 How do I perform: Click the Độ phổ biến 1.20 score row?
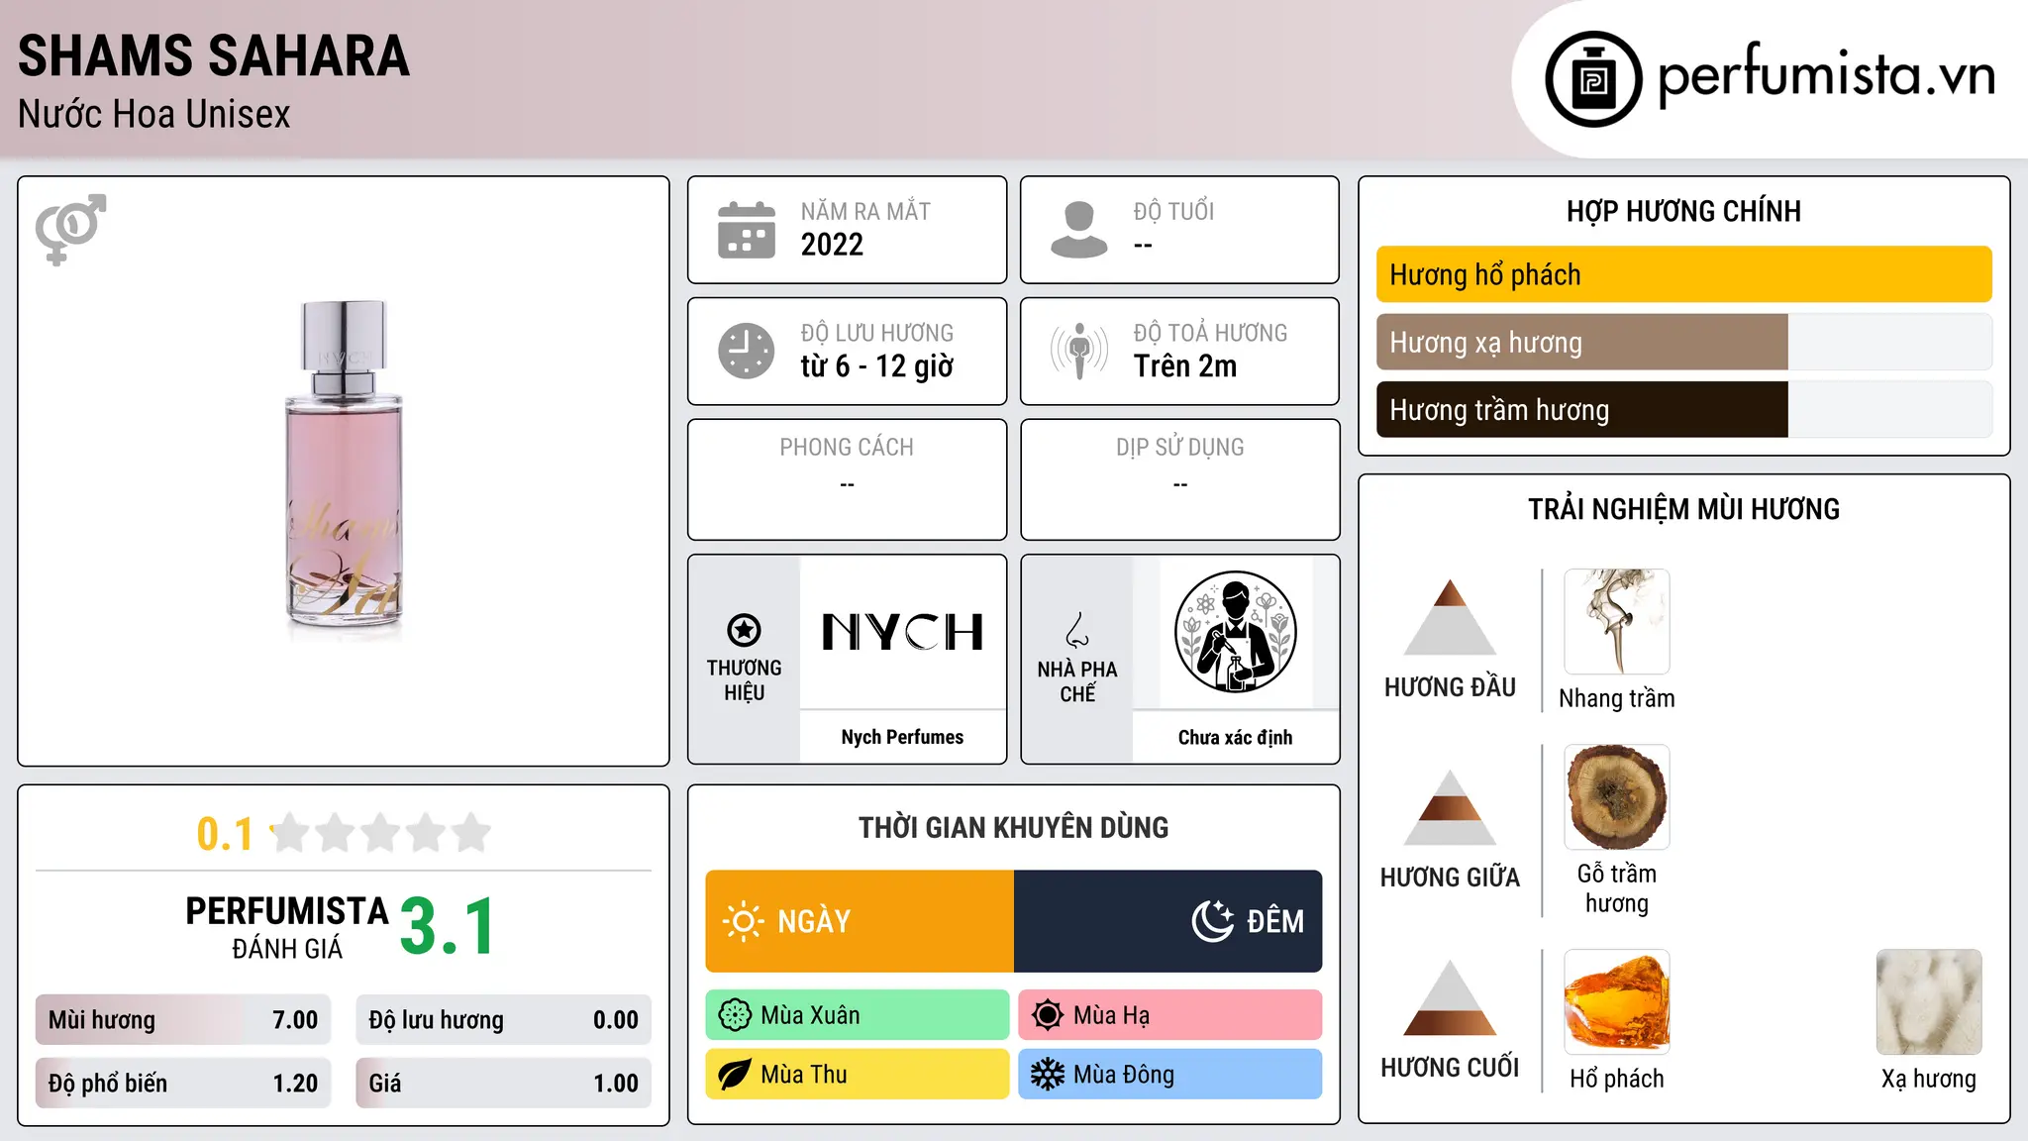click(x=183, y=1084)
